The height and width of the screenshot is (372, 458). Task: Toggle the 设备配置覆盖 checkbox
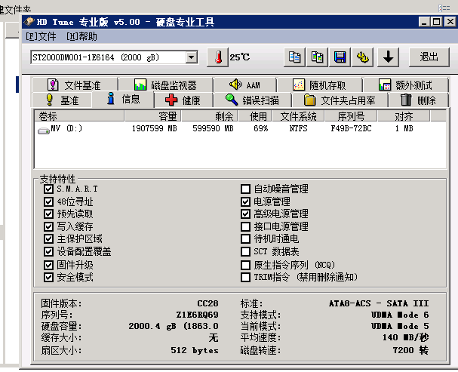(48, 251)
